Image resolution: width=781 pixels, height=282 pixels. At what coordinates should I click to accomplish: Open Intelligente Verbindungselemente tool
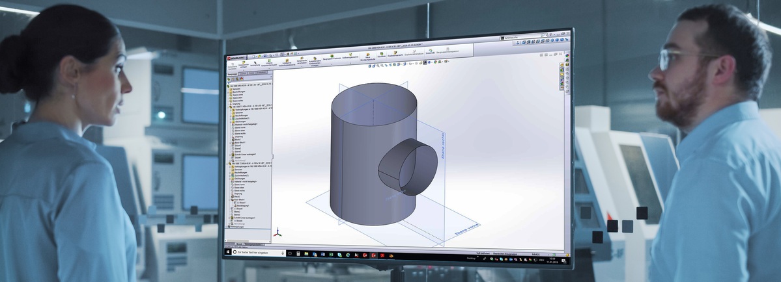click(x=287, y=61)
